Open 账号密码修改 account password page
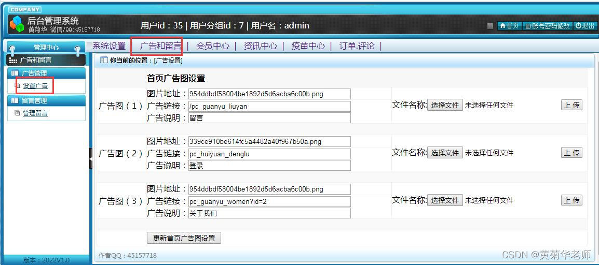The height and width of the screenshot is (265, 599). click(x=548, y=26)
